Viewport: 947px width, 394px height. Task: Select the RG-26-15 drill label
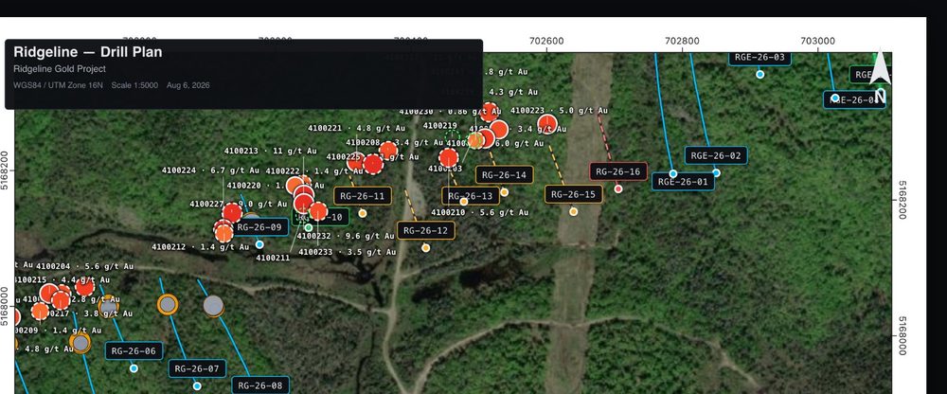573,194
